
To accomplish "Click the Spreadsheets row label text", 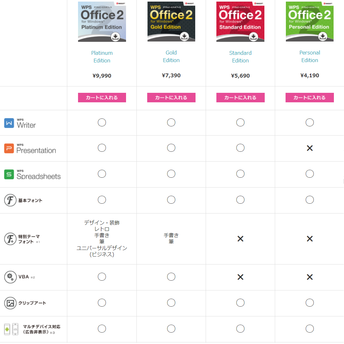I will (x=39, y=175).
